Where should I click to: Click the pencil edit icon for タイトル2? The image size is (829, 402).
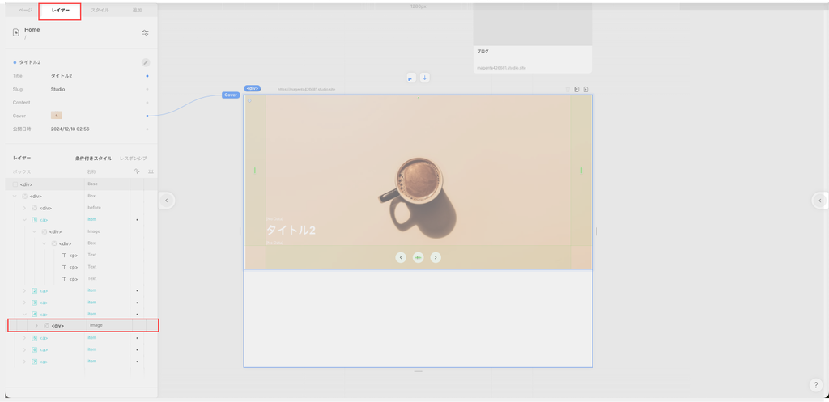[x=146, y=62]
